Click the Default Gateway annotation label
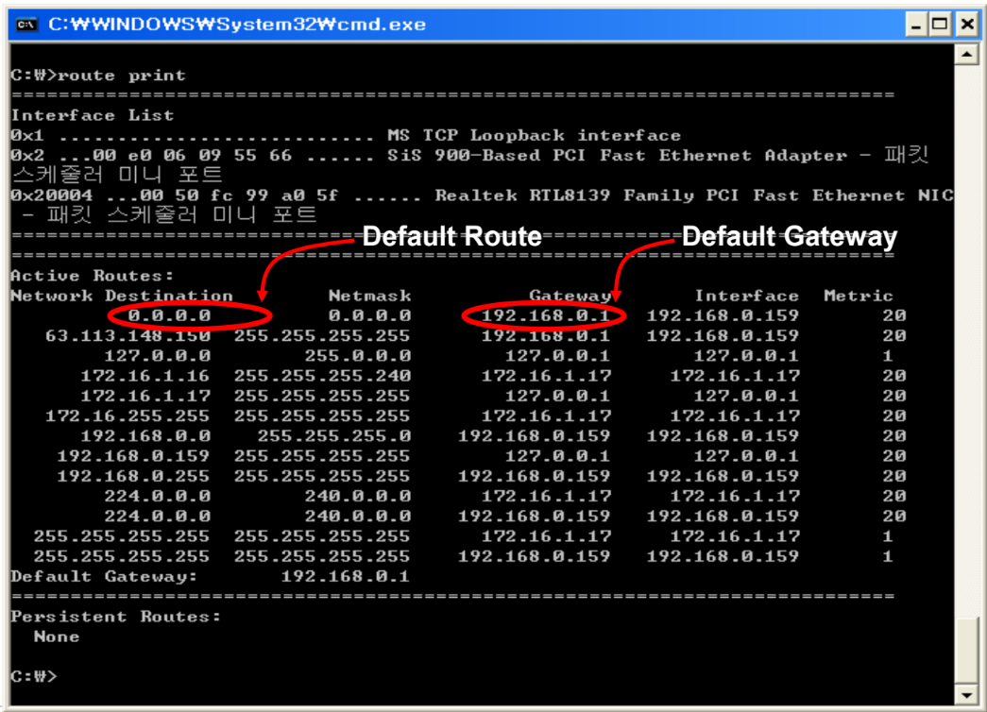The image size is (987, 712). coord(790,237)
